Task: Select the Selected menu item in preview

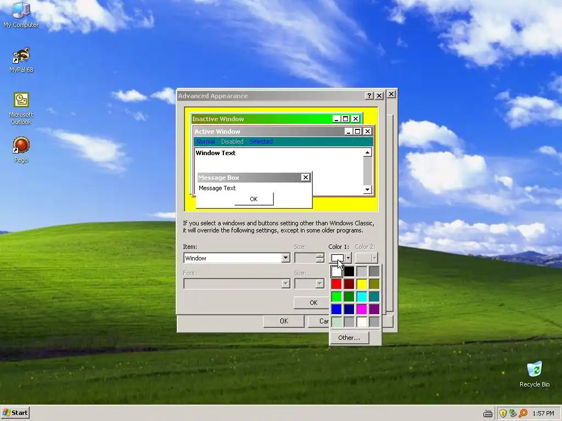Action: coord(261,141)
